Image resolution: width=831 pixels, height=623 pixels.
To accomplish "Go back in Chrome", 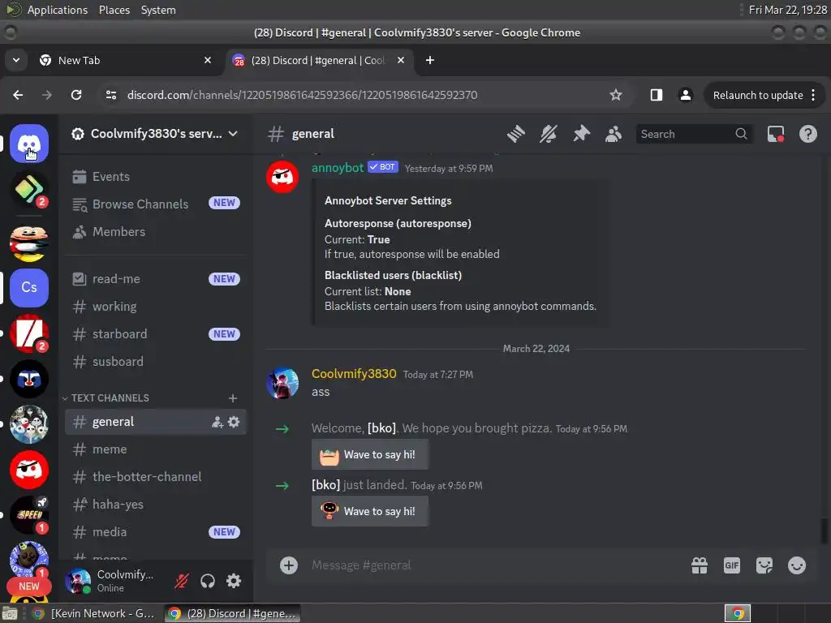I will [18, 95].
